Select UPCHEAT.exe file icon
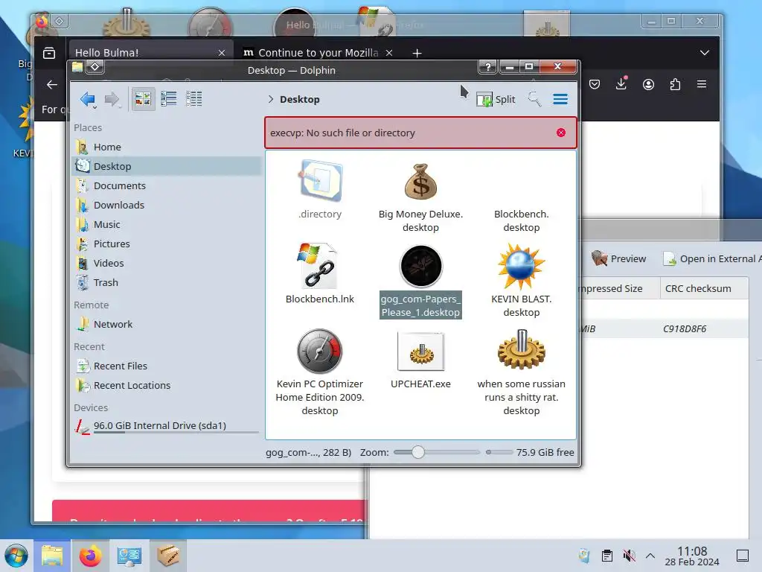The image size is (762, 572). pos(421,352)
